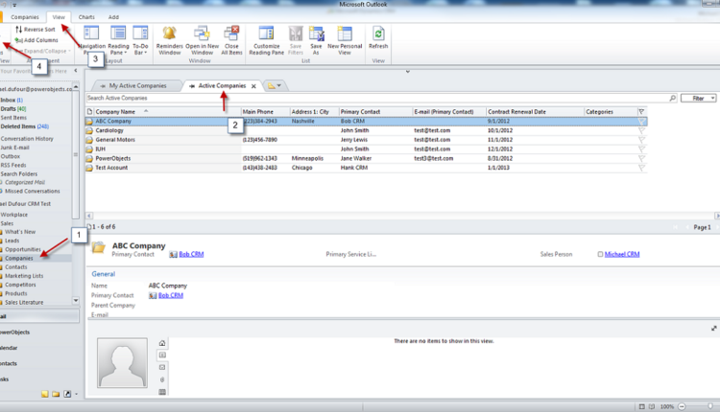Toggle flag on General Motors row
The height and width of the screenshot is (412, 720).
point(641,140)
